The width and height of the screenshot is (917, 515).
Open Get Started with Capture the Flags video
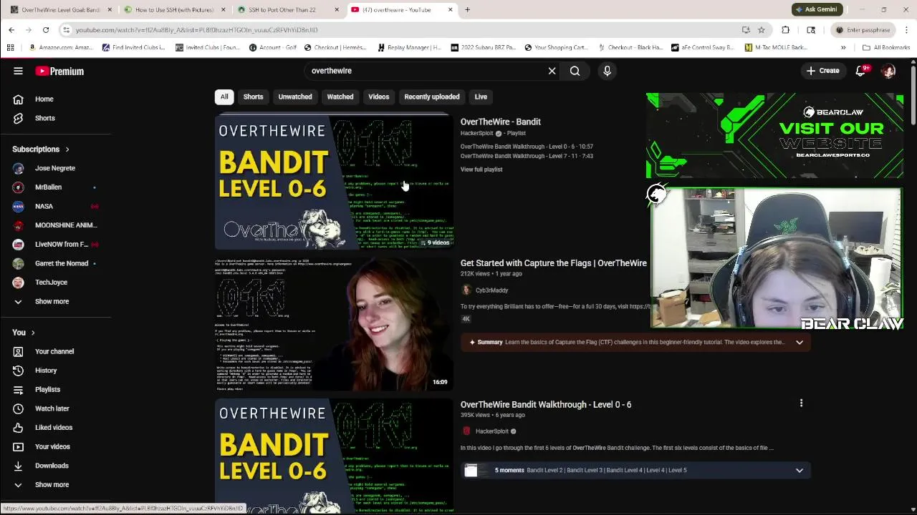pyautogui.click(x=554, y=263)
